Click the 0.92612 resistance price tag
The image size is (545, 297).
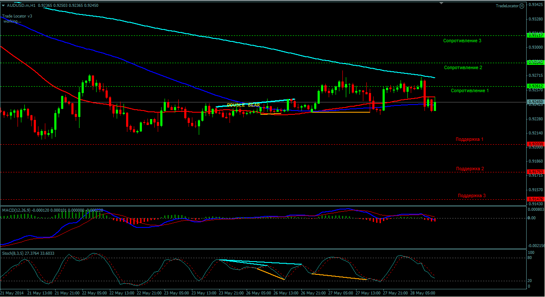(536, 86)
